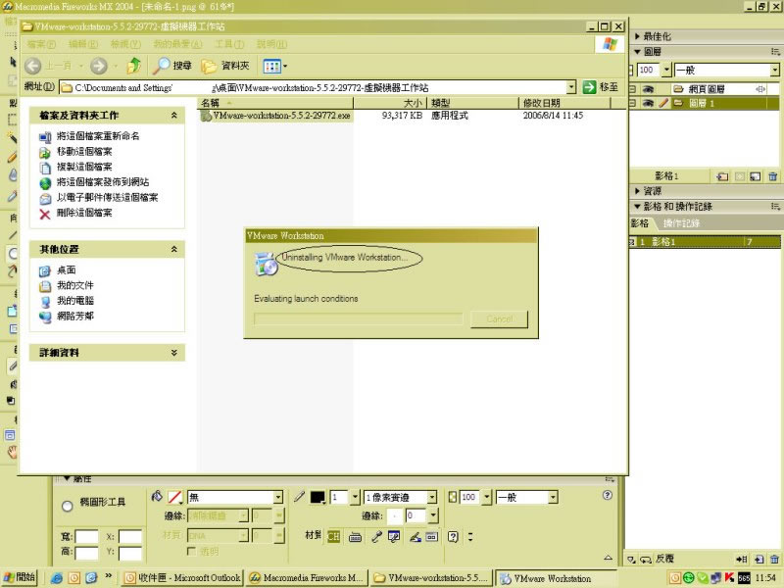Click the new layer icon in Layers panel
The height and width of the screenshot is (588, 784).
pyautogui.click(x=722, y=176)
